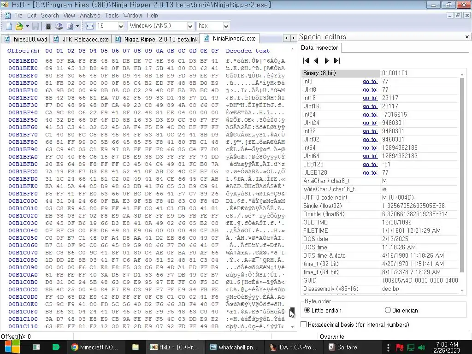Go to next byte in Data inspector
This screenshot has height=354, width=472.
click(x=327, y=60)
